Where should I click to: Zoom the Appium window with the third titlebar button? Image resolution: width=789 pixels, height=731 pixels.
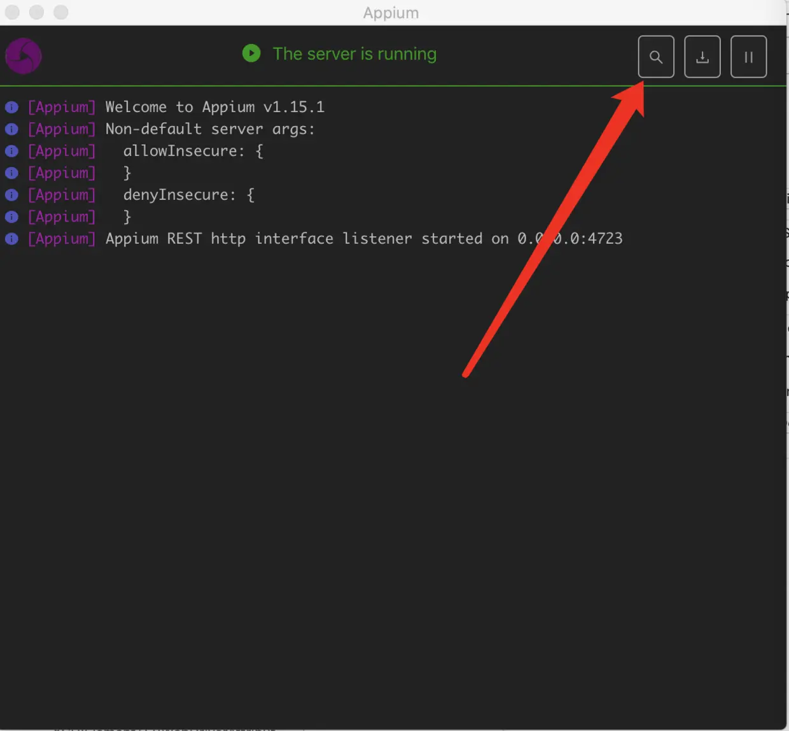[x=60, y=12]
